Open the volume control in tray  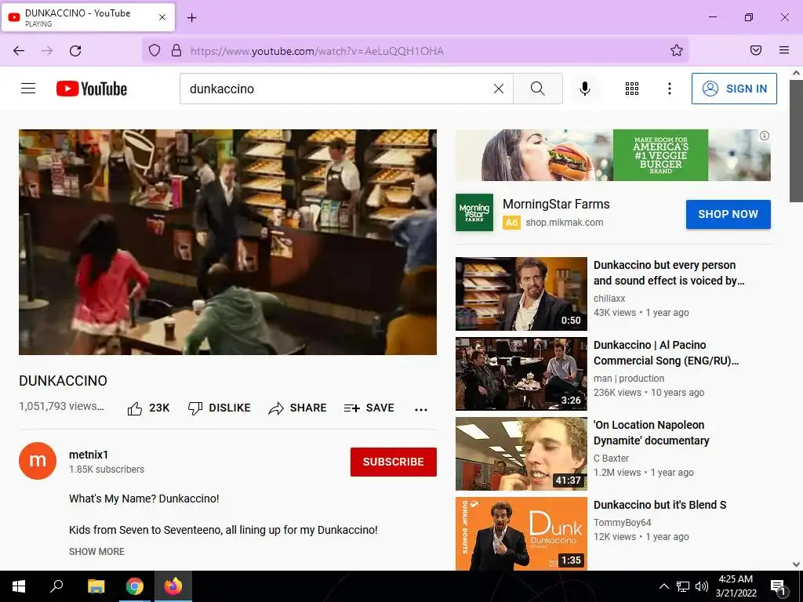pos(702,586)
